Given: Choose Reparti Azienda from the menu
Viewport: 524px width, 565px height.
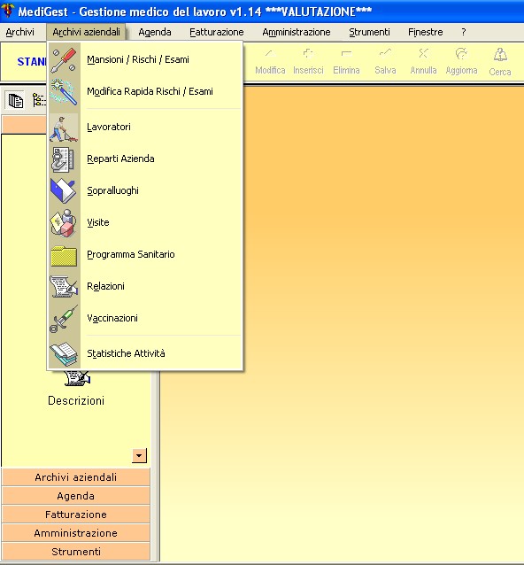Looking at the screenshot, I should point(145,159).
